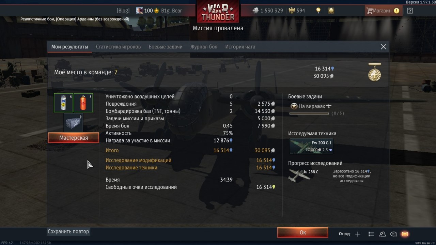Open the chat bubble icon
Viewport: 436px width, 245px height.
394,234
